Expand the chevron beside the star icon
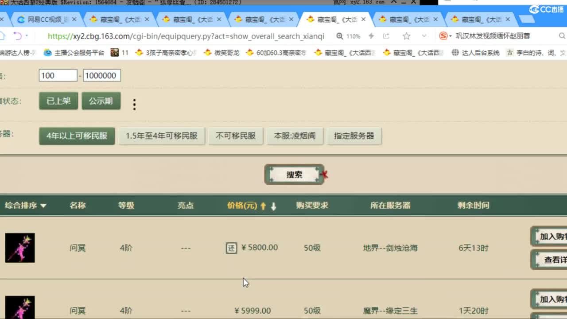 coord(424,36)
